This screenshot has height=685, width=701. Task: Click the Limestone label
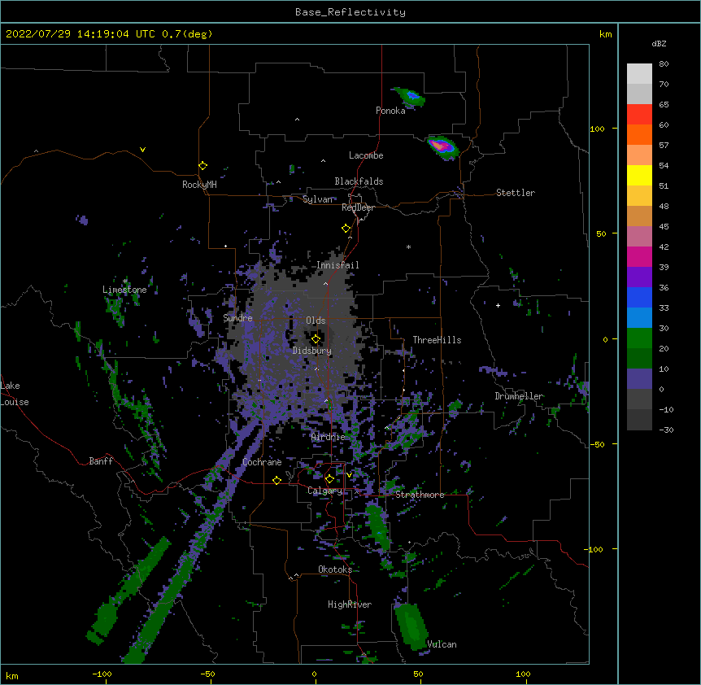point(124,290)
